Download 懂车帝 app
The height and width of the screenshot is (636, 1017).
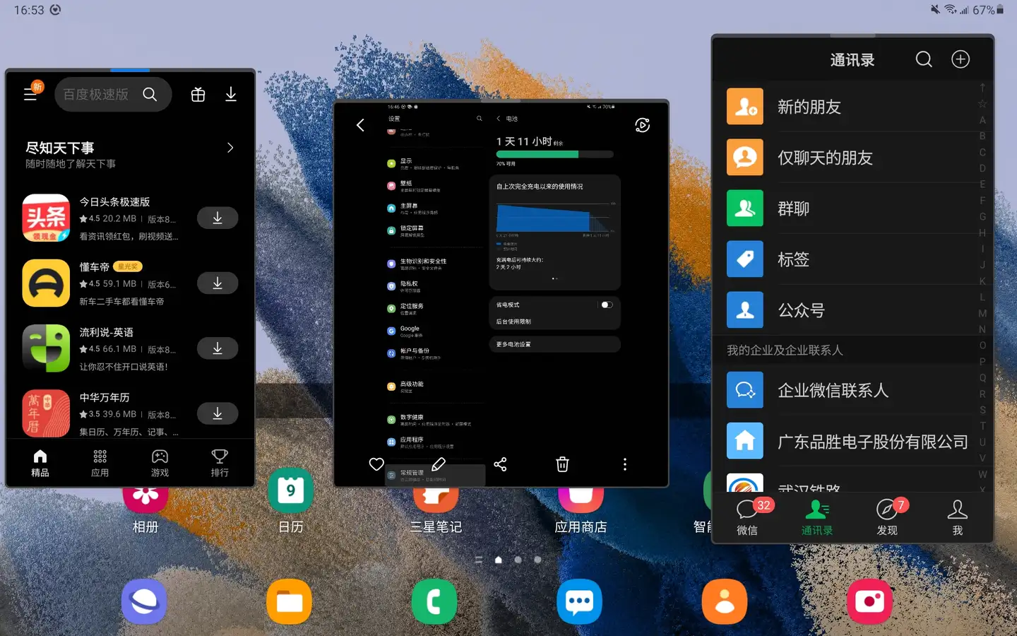tap(218, 283)
